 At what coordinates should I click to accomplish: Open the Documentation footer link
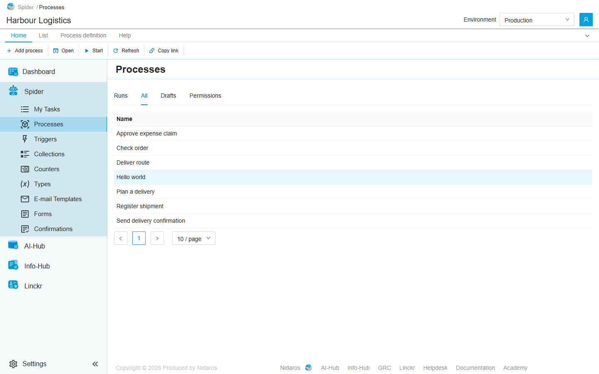475,368
